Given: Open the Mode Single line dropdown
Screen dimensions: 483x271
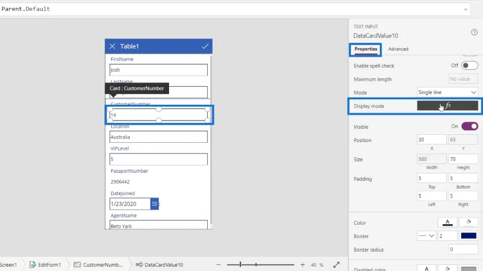Looking at the screenshot, I should click(447, 92).
